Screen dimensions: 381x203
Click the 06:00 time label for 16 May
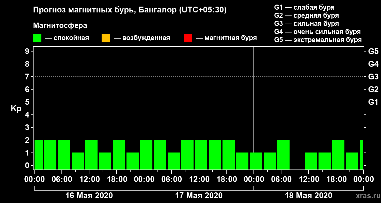pyautogui.click(x=62, y=179)
